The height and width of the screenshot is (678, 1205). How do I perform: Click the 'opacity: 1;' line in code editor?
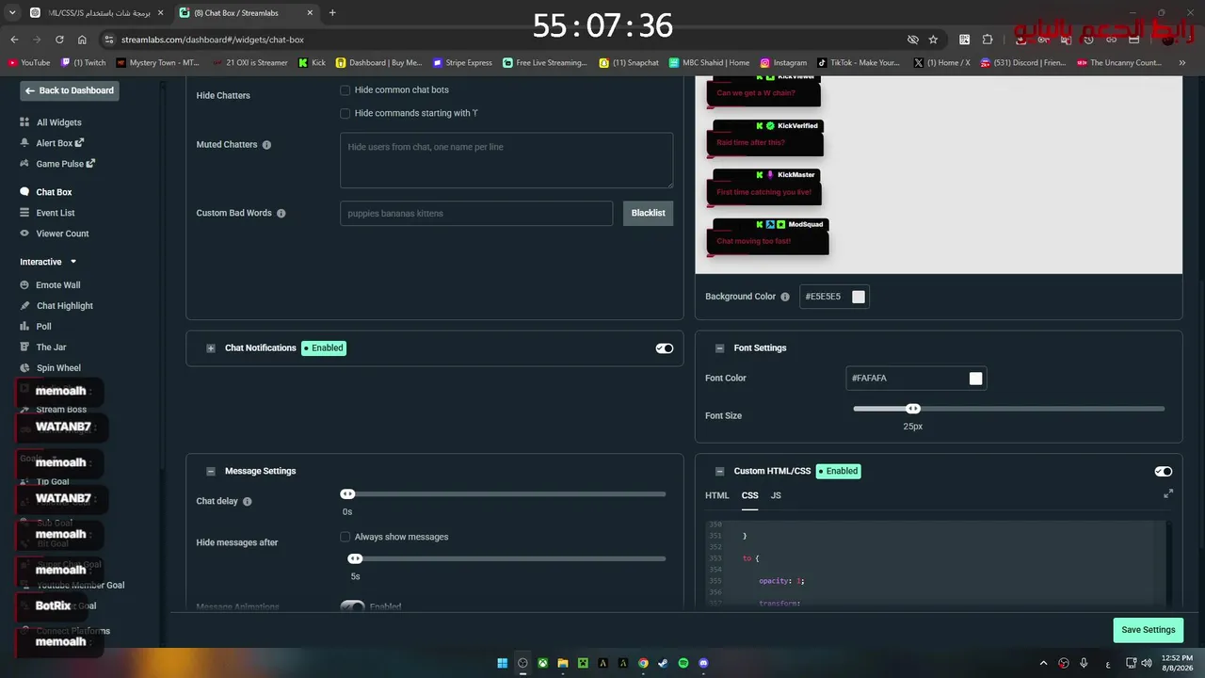coord(781,581)
